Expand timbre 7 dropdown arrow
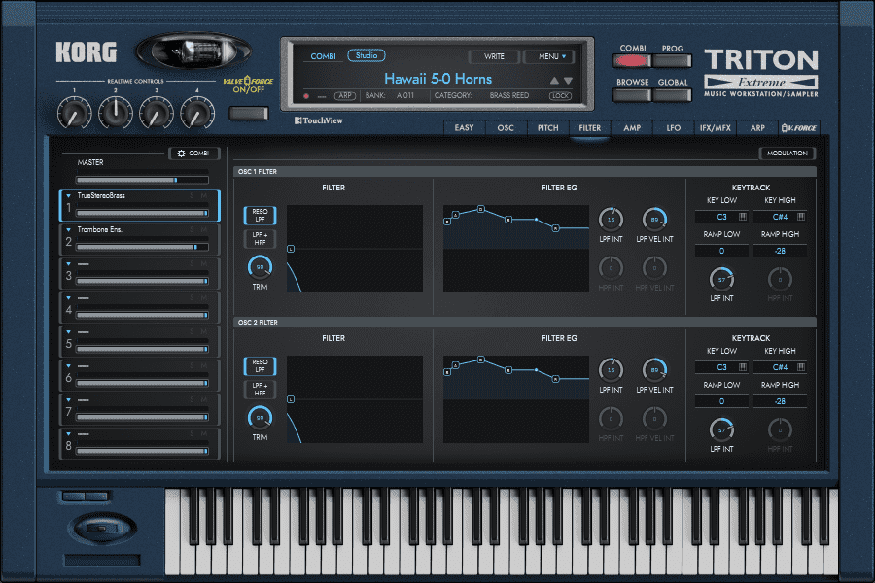 coord(69,400)
